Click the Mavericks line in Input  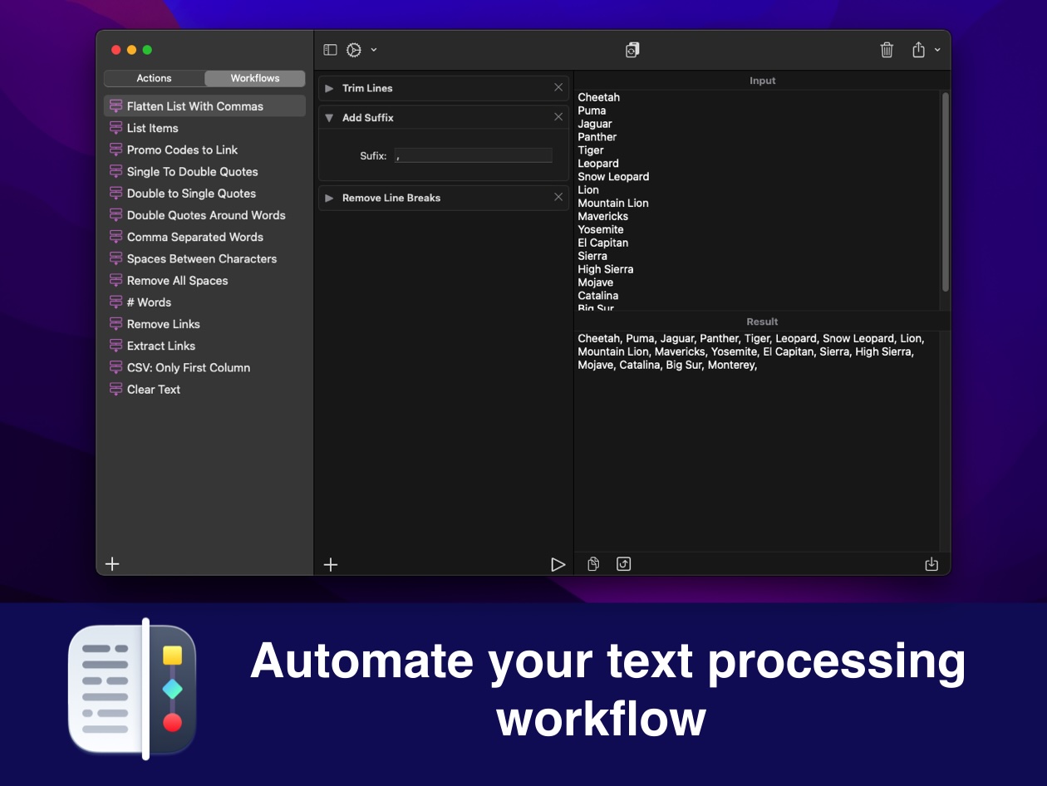tap(602, 216)
